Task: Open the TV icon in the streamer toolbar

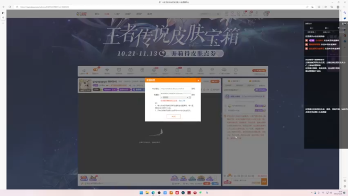Action: click(x=130, y=71)
